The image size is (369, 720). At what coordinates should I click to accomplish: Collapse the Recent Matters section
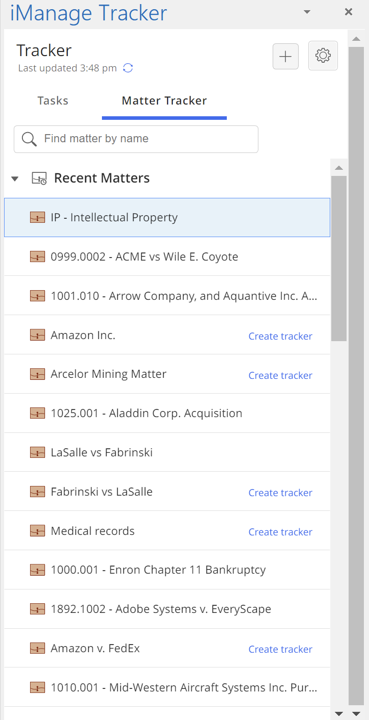coord(15,178)
